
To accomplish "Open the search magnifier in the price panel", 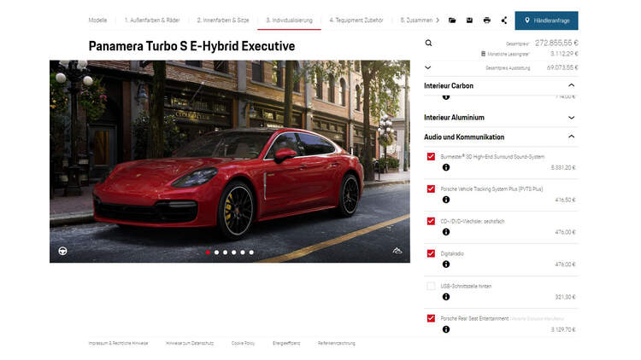I will point(428,43).
